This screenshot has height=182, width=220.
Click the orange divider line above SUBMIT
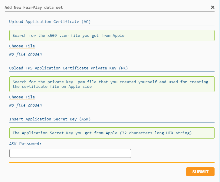click(112, 163)
